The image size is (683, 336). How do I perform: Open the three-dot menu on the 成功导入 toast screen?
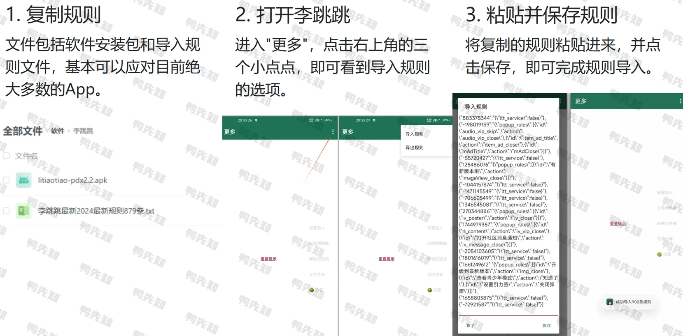click(x=680, y=101)
